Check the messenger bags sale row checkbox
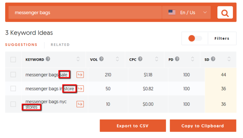Image resolution: width=243 pixels, height=138 pixels. point(13,75)
